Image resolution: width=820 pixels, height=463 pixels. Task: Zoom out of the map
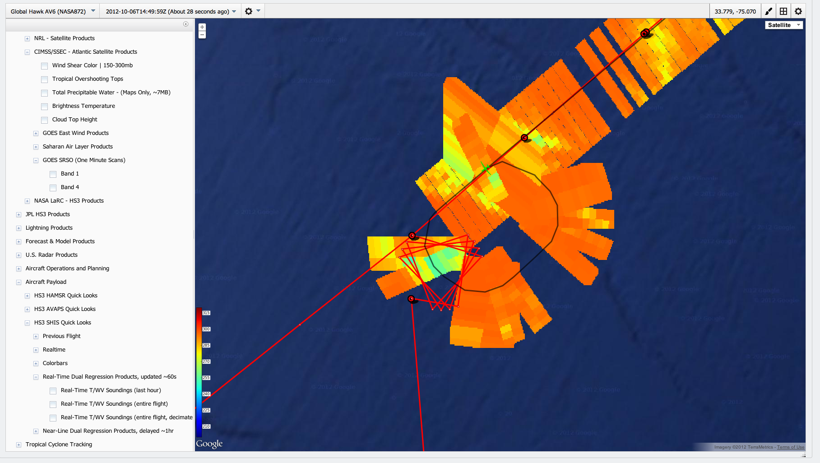coord(202,35)
